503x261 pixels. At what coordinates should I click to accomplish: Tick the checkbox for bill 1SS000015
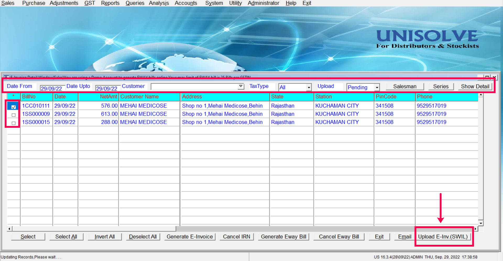point(14,123)
